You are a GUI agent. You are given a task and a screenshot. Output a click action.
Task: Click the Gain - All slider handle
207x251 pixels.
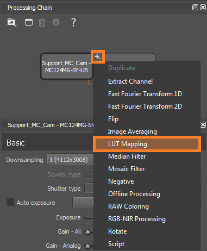[x=87, y=231]
